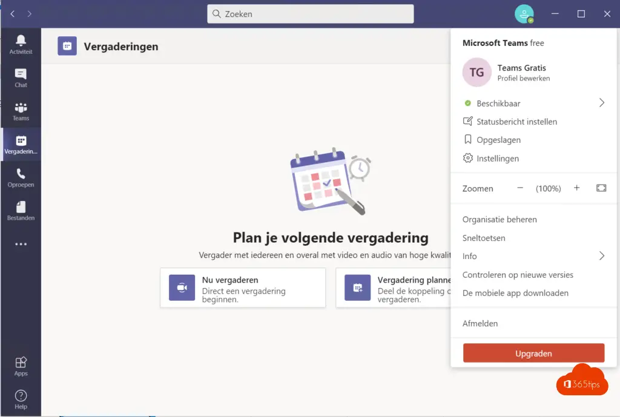Open the Activiteit bell icon

point(21,44)
